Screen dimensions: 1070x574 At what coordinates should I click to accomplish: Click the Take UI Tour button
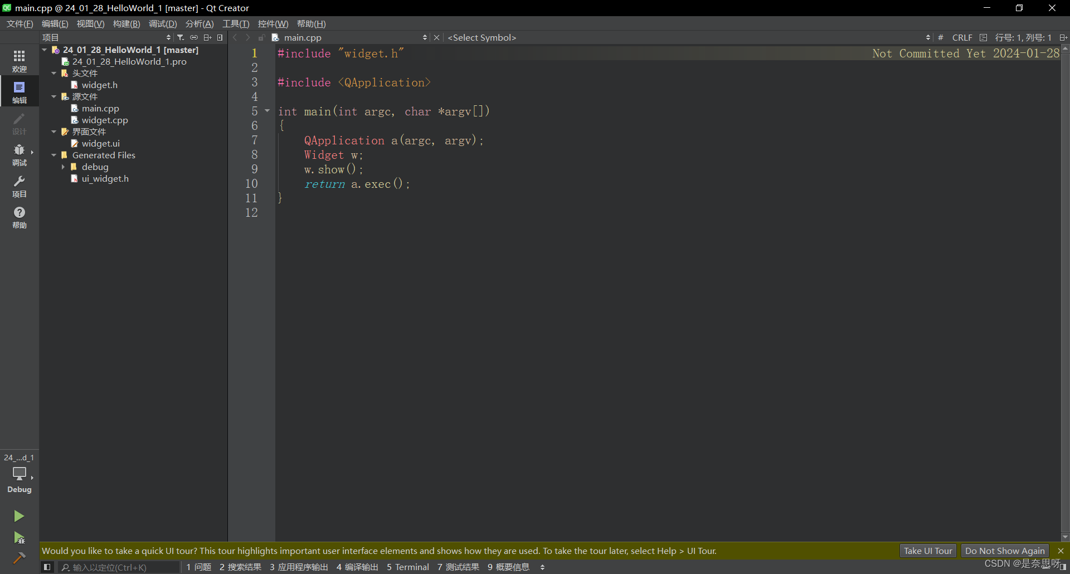point(928,551)
